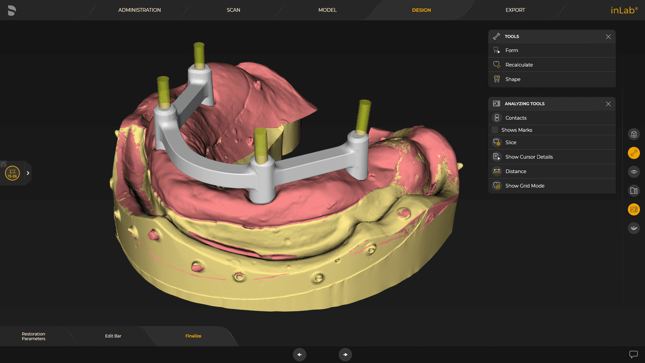645x363 pixels.
Task: Open the feedback comment bubble icon
Action: (x=633, y=353)
